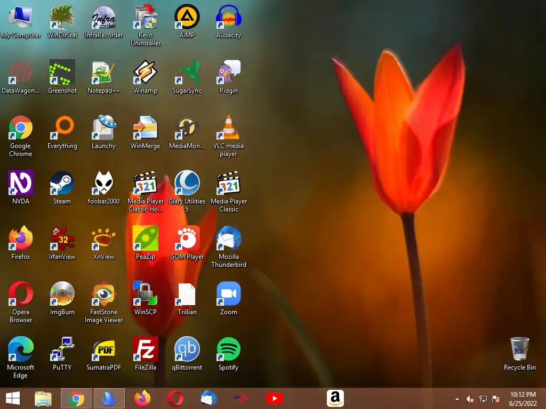The image size is (546, 409).
Task: Click the SugarSync hummingbird icon
Action: pyautogui.click(x=187, y=77)
